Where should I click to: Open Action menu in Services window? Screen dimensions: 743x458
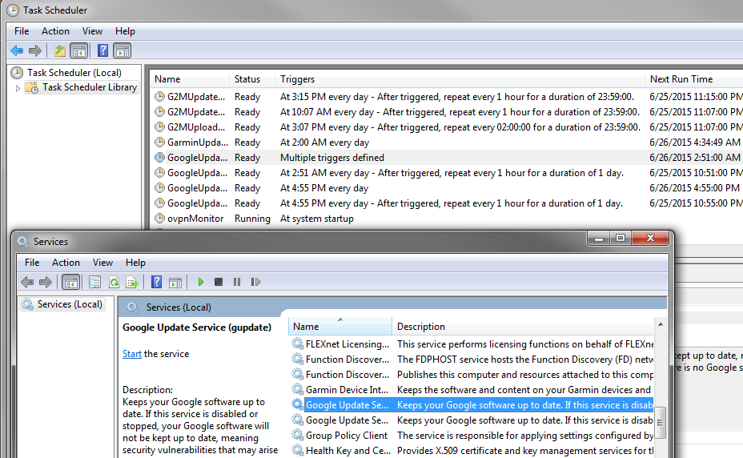pos(66,263)
